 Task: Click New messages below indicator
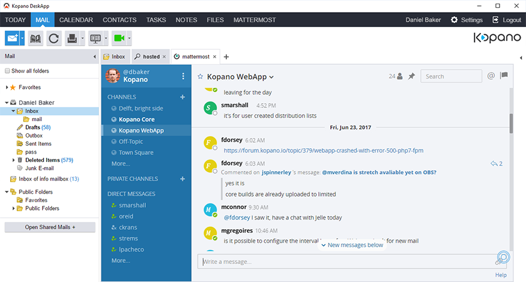coord(352,245)
